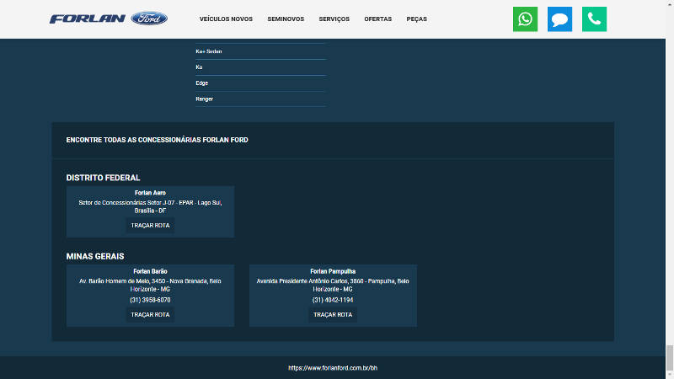Click phone number (31) 4042-1194
674x379 pixels.
(333, 300)
